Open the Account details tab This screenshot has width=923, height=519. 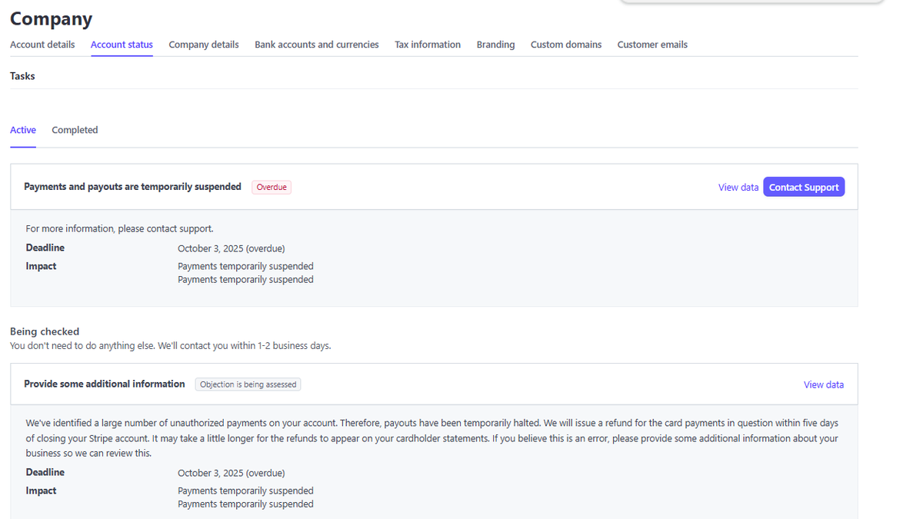pyautogui.click(x=42, y=45)
